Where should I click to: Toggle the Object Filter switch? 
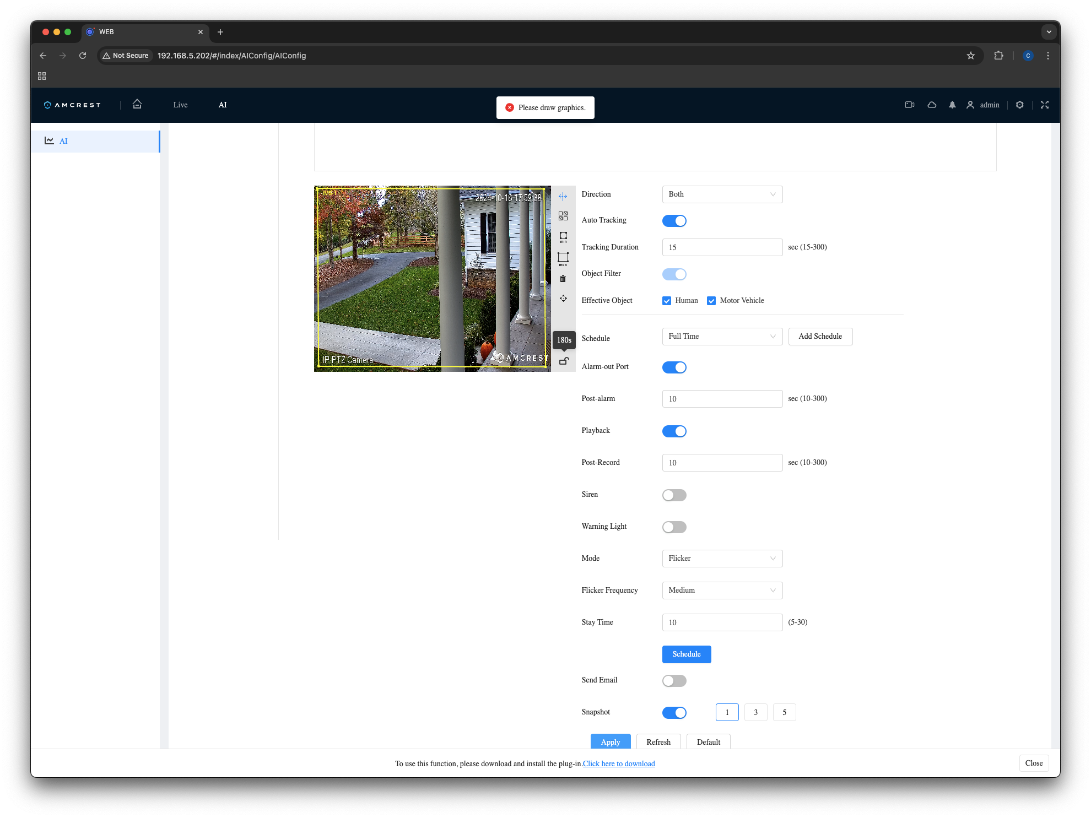point(674,274)
